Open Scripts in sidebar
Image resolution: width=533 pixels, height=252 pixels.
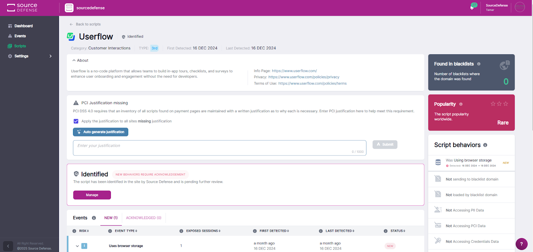point(20,46)
